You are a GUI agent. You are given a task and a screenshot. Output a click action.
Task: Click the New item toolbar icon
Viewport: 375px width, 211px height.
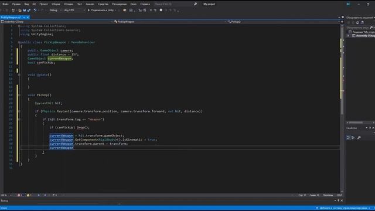13,11
